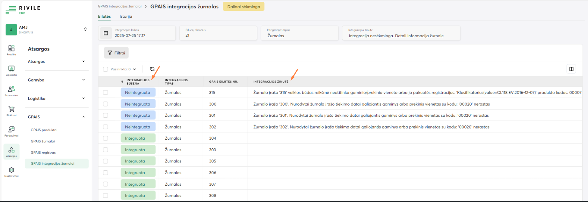Viewport: 588px width, 202px height.
Task: Expand the Logistika menu section
Action: [56, 99]
